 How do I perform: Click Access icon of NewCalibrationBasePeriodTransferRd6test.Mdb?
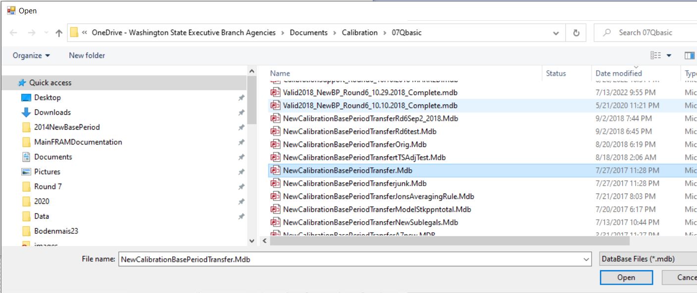275,132
